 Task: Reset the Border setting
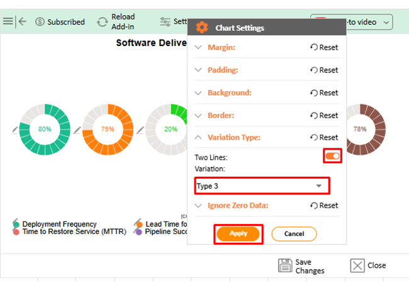click(323, 116)
